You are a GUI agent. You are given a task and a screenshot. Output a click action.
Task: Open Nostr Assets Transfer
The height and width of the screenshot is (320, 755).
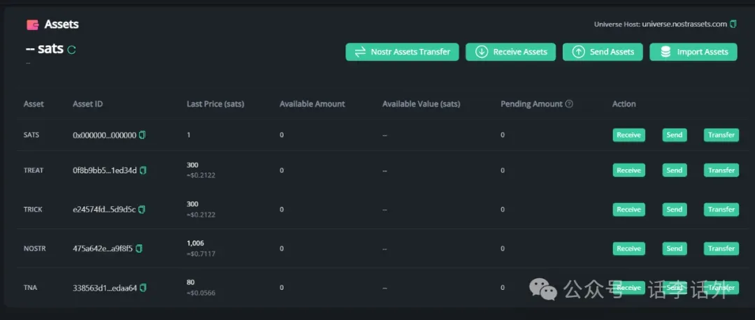(402, 52)
